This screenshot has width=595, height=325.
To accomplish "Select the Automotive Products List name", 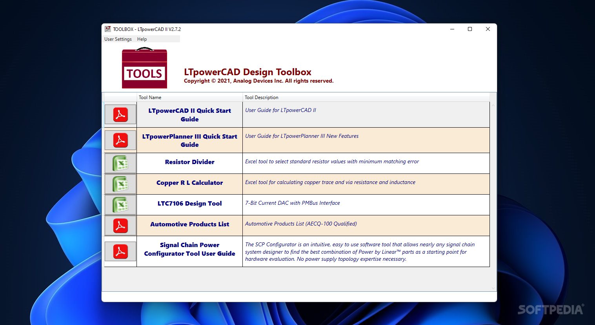I will click(x=189, y=224).
